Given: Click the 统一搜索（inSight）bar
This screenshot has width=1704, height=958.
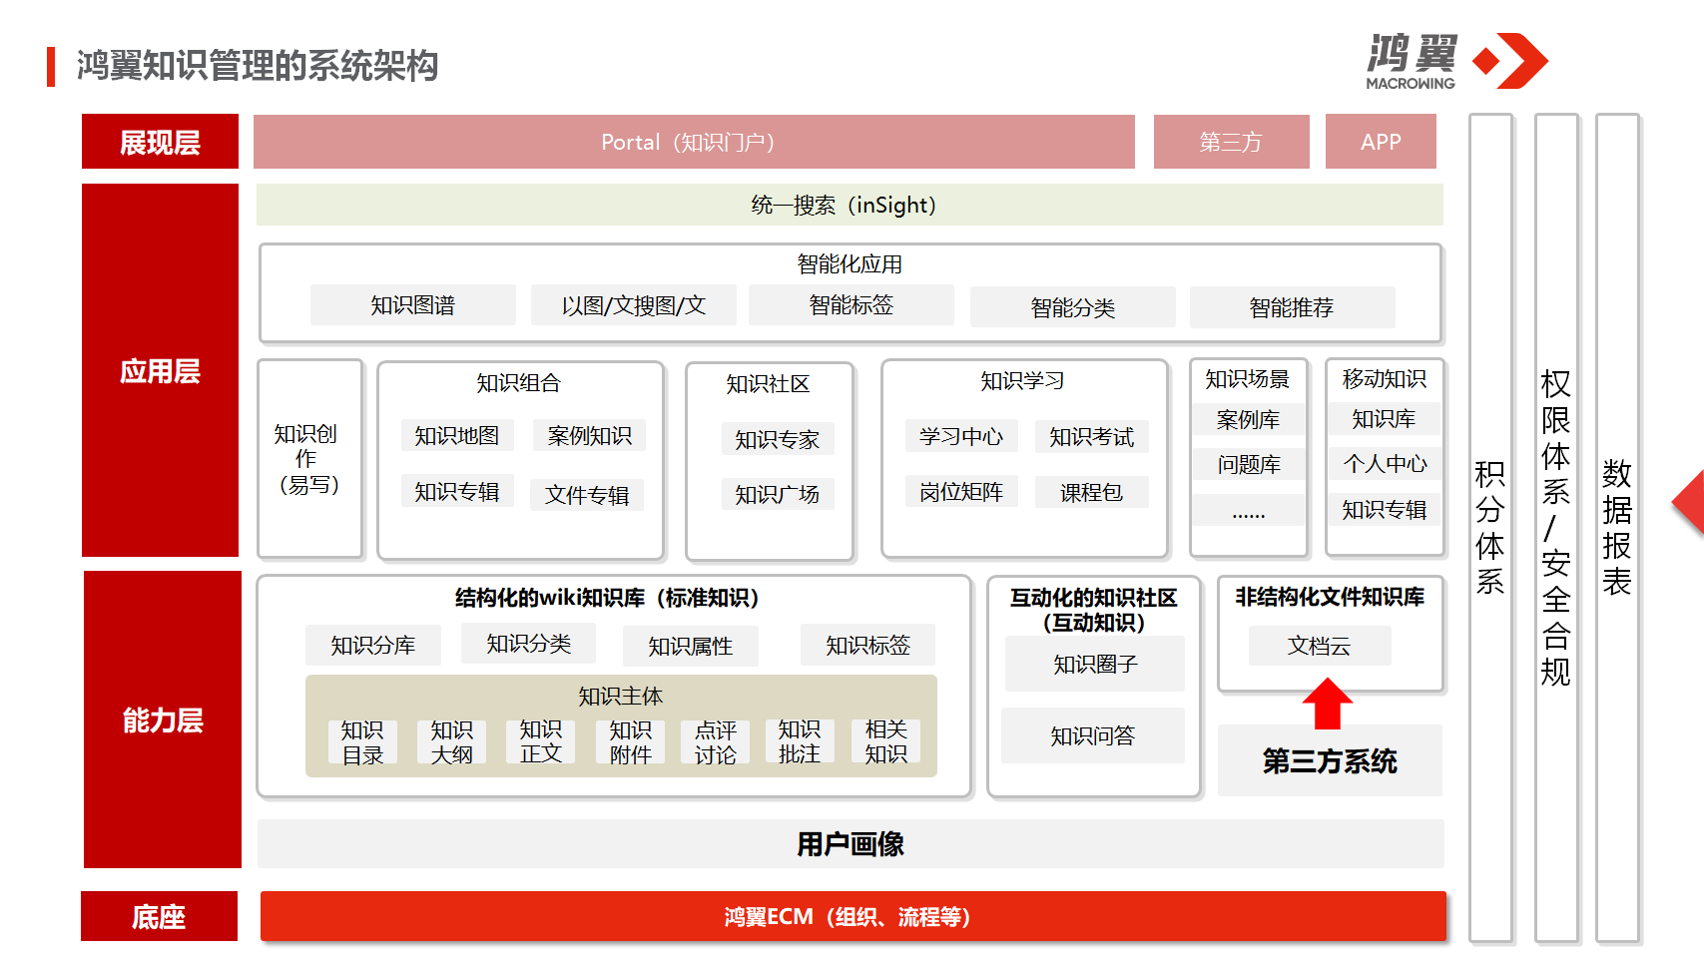Looking at the screenshot, I should pos(849,206).
